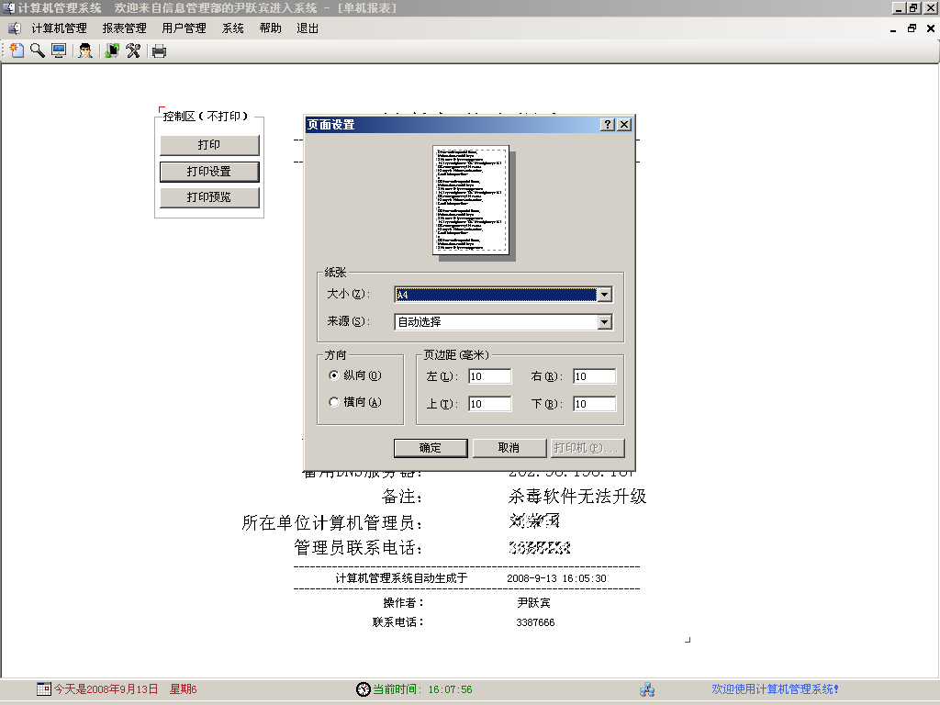Open the 报表管理 menu
Screen dimensions: 940x705
124,28
